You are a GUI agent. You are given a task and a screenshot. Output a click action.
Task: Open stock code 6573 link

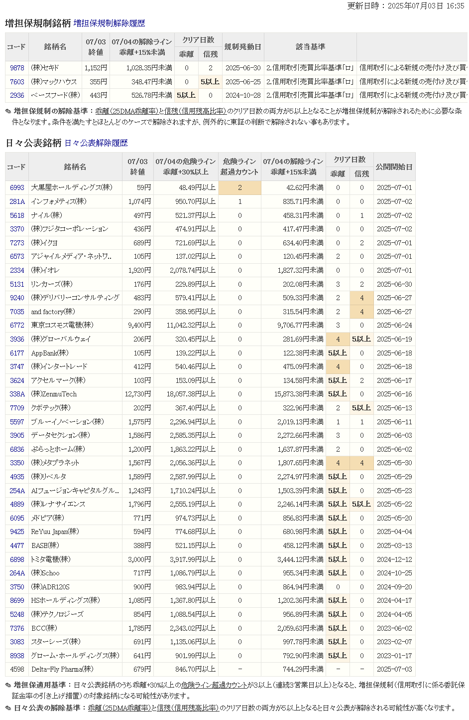(17, 256)
